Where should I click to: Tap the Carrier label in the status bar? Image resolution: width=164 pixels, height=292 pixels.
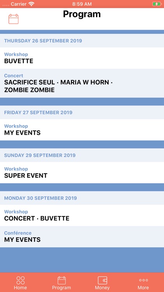click(x=19, y=4)
